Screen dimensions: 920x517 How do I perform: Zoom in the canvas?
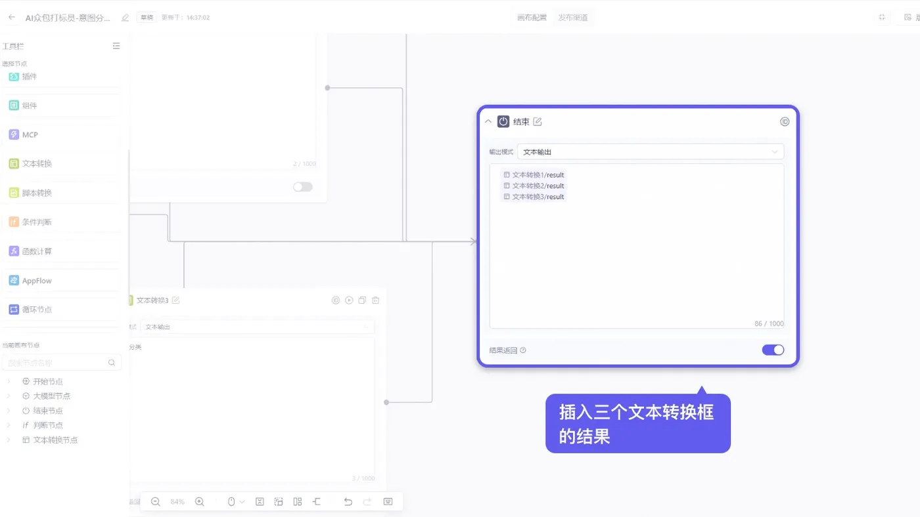(200, 501)
